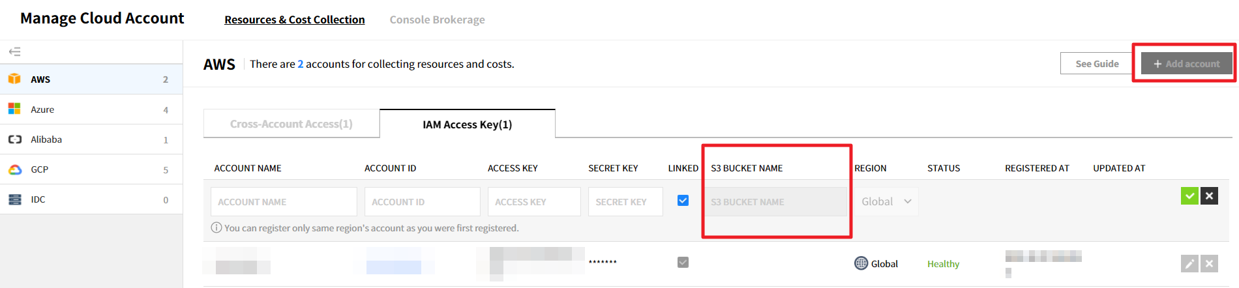Viewport: 1239px width, 288px height.
Task: Toggle the Linked checkbox of existing account
Action: coord(683,262)
